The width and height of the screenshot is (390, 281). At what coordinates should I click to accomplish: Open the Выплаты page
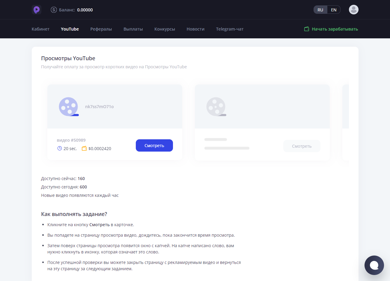133,29
